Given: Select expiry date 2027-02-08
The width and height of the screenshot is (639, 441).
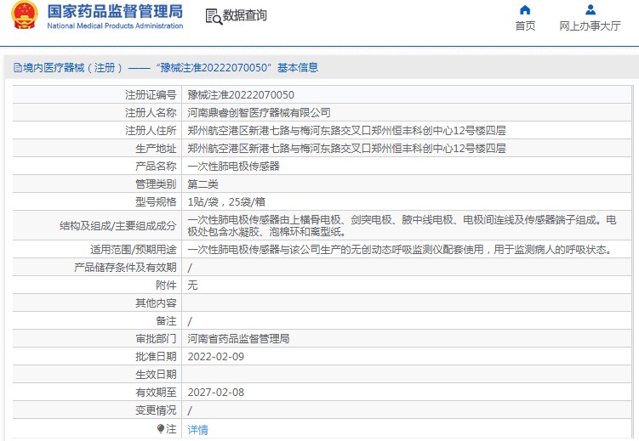Looking at the screenshot, I should pos(215,393).
